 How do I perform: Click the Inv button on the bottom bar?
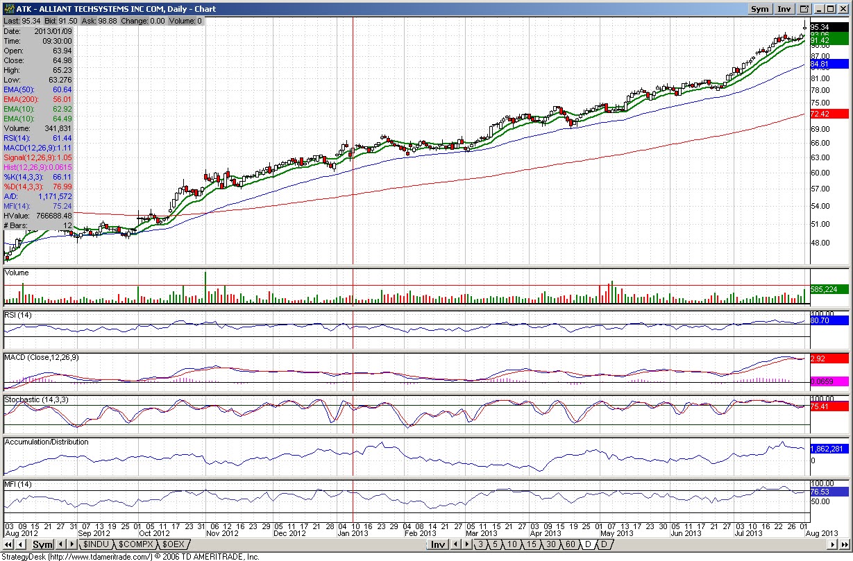click(x=437, y=544)
